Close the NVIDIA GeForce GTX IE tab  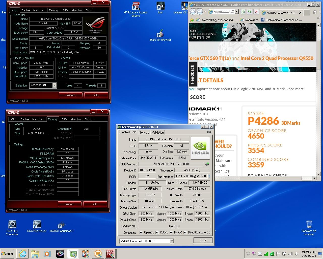(300, 13)
